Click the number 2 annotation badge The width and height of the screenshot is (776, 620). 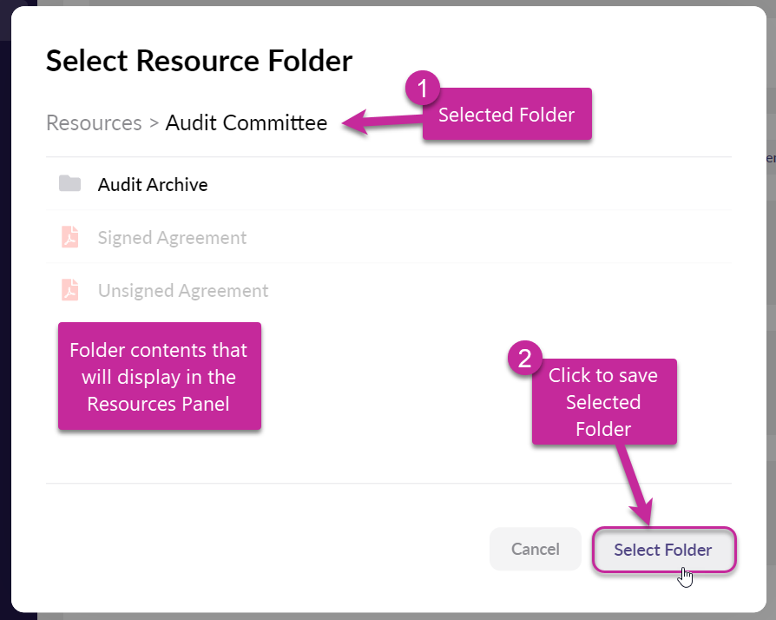click(524, 359)
